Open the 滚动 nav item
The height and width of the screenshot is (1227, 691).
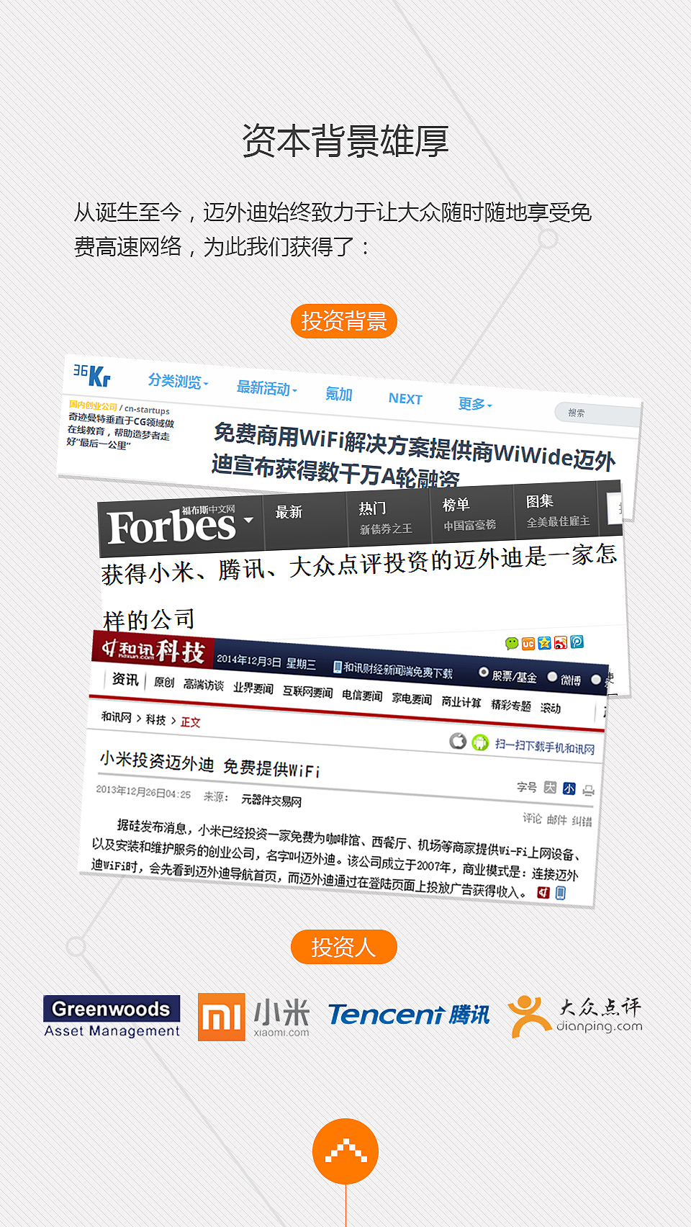click(551, 708)
